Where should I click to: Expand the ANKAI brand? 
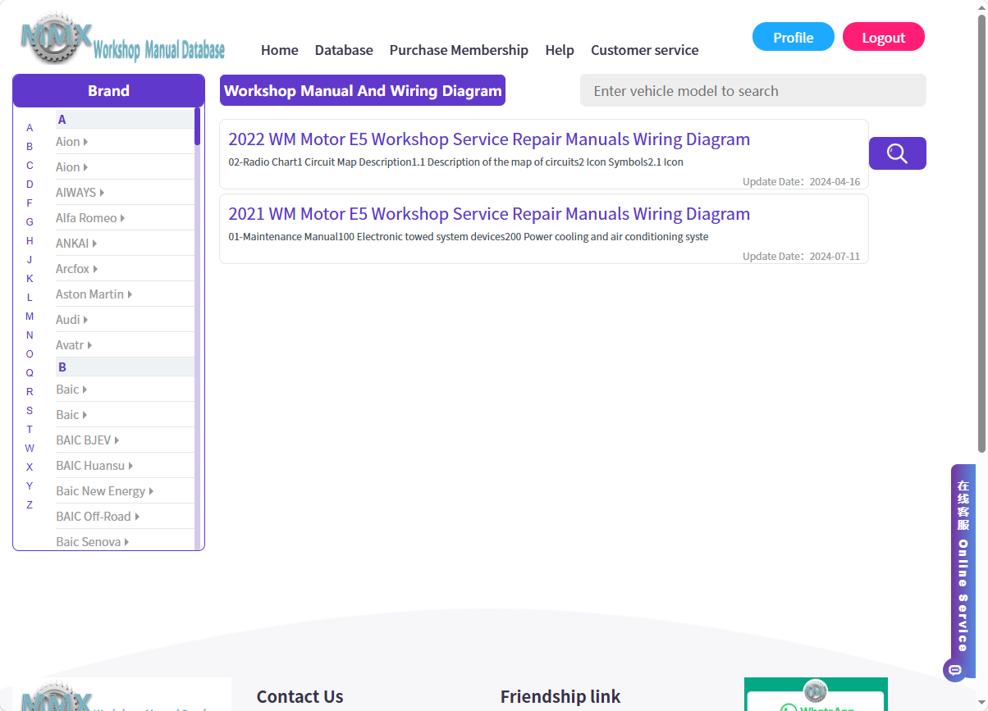[76, 244]
